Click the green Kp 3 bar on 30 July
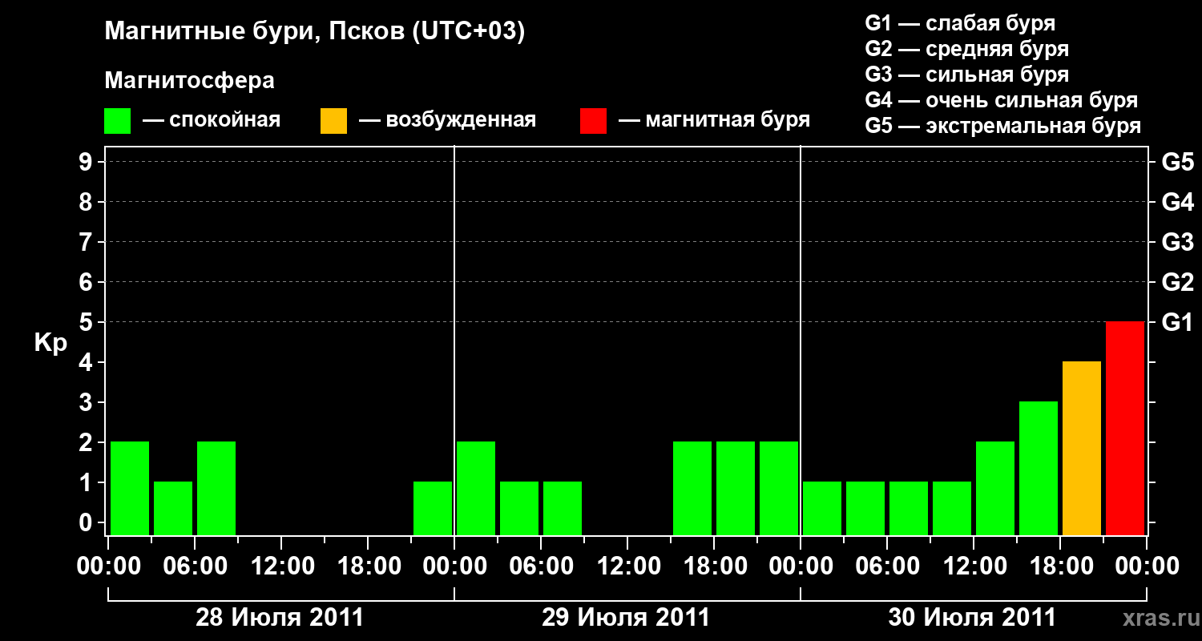The width and height of the screenshot is (1202, 641). (x=1039, y=468)
